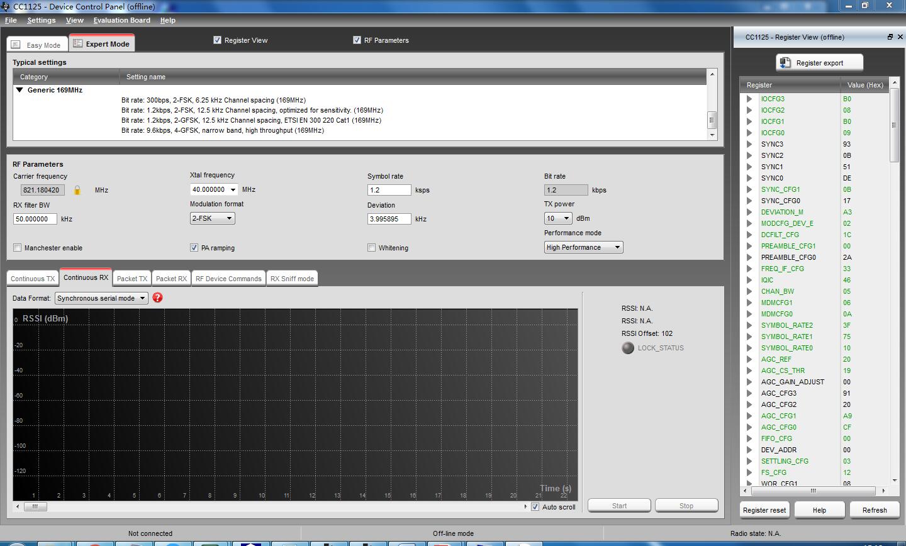This screenshot has height=546, width=906.
Task: Click the SYMBOL_RATE2 register value 3F
Action: click(847, 325)
